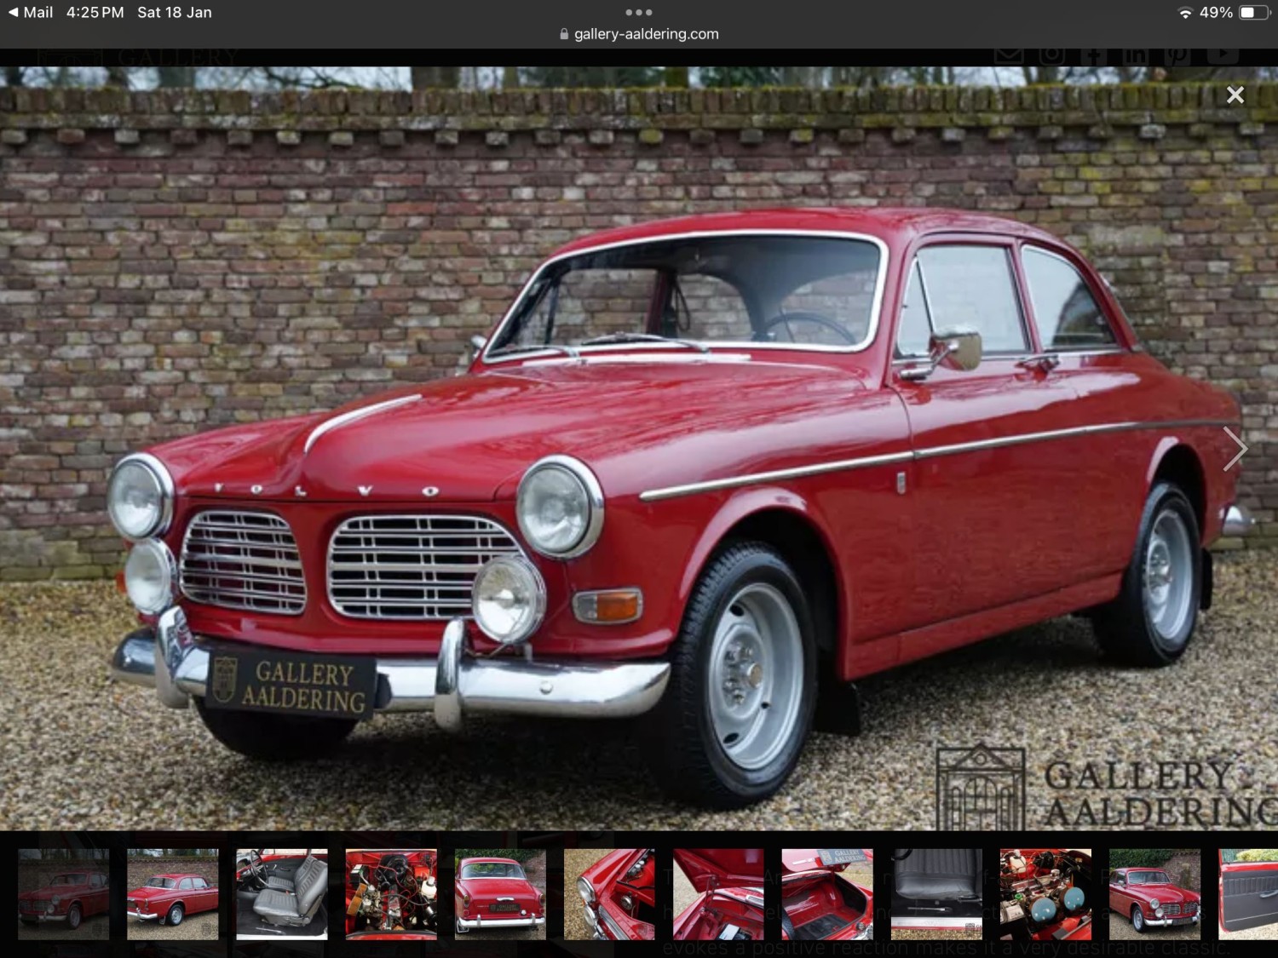The width and height of the screenshot is (1278, 958).
Task: Open the open trunk thumbnail
Action: pyautogui.click(x=827, y=894)
